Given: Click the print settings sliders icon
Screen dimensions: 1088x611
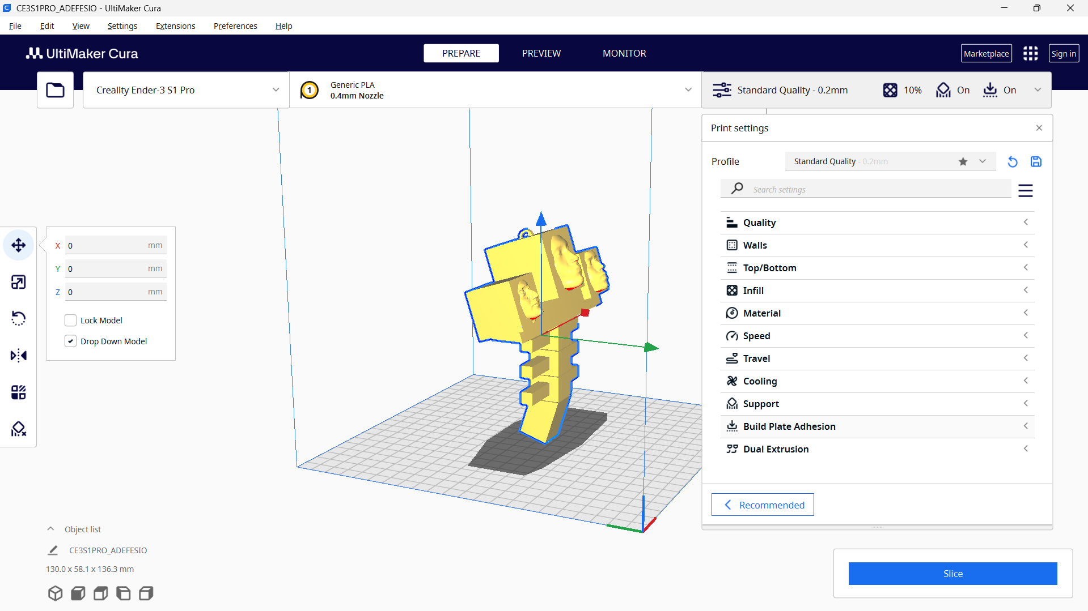Looking at the screenshot, I should [x=722, y=90].
